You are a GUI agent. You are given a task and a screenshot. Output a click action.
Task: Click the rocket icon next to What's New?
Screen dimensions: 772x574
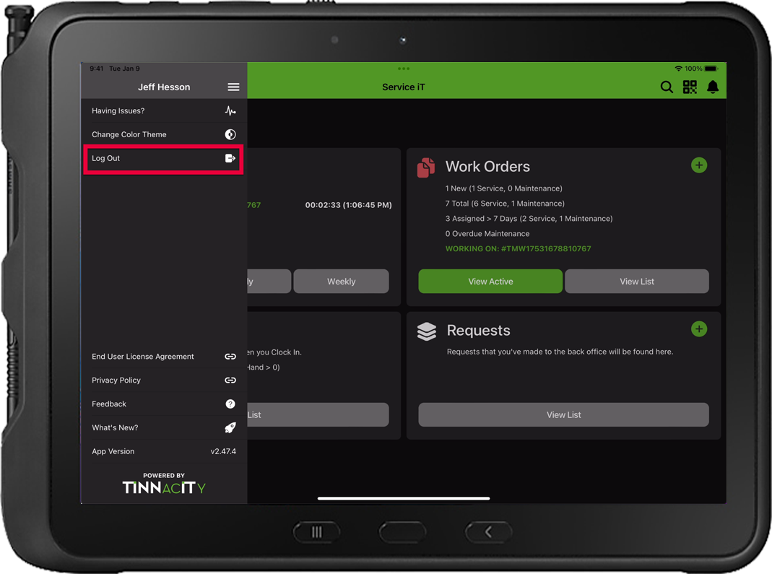tap(230, 427)
